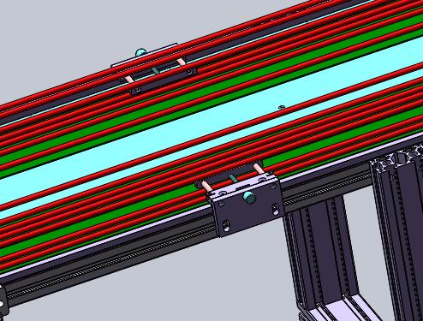Pick the green pin on the lower bracket

pyautogui.click(x=233, y=179)
